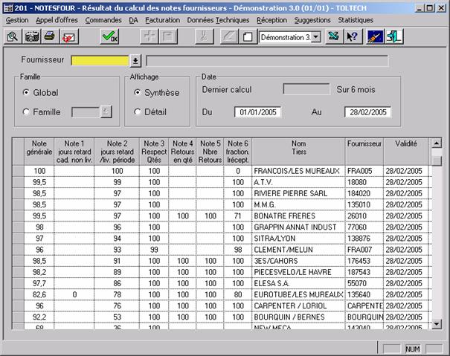Click the Au date field 28/02/2005
Image resolution: width=450 pixels, height=356 pixels.
(367, 112)
